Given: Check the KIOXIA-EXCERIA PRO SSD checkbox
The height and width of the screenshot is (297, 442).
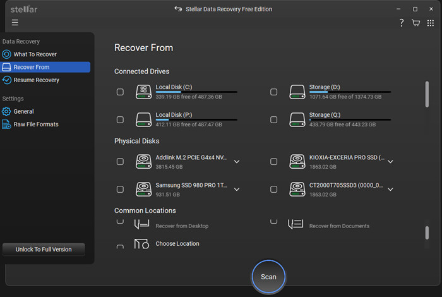Looking at the screenshot, I should 273,161.
